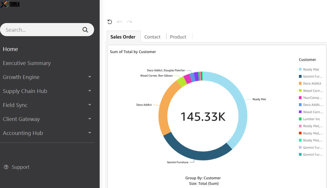Expand the Growth Engine menu
327x188 pixels.
coord(89,77)
